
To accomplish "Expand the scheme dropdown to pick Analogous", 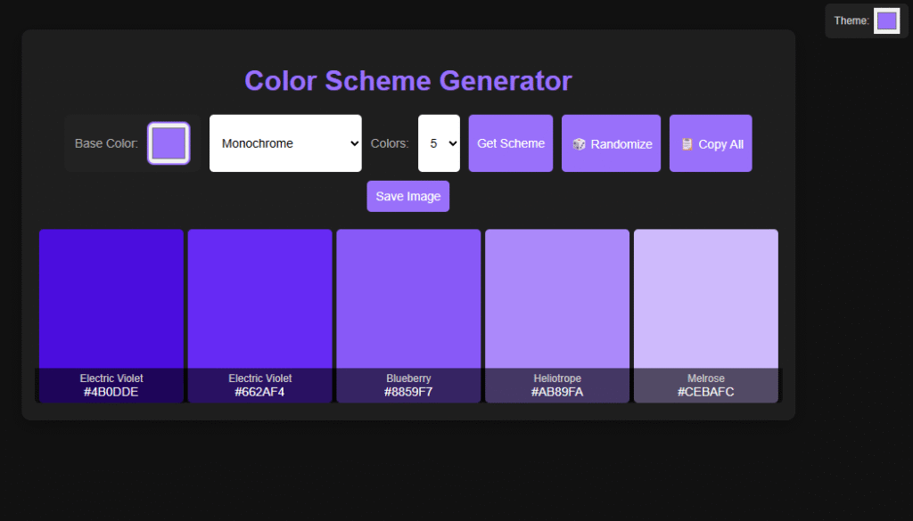I will click(x=285, y=142).
